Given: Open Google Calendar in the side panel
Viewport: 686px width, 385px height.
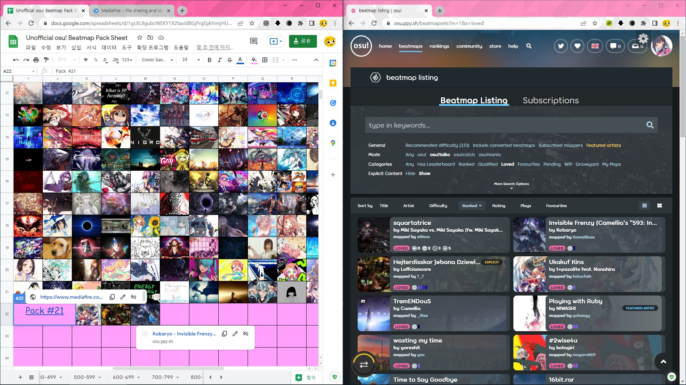Looking at the screenshot, I should (333, 63).
